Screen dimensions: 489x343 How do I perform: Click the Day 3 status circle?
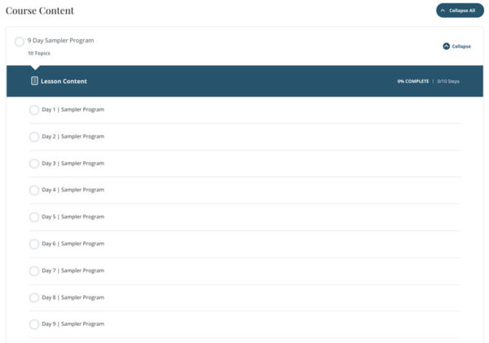pos(34,164)
